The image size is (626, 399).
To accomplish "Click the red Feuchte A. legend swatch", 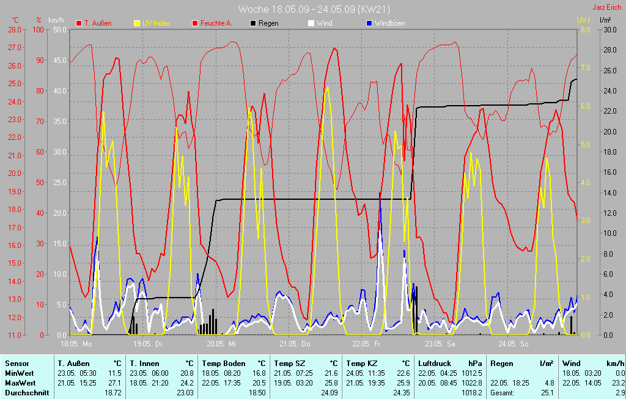I will [x=195, y=23].
